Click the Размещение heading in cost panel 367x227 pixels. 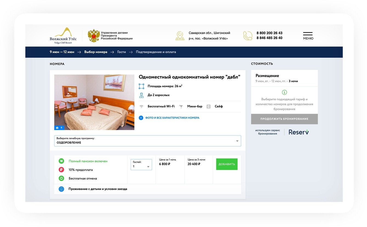tap(267, 76)
